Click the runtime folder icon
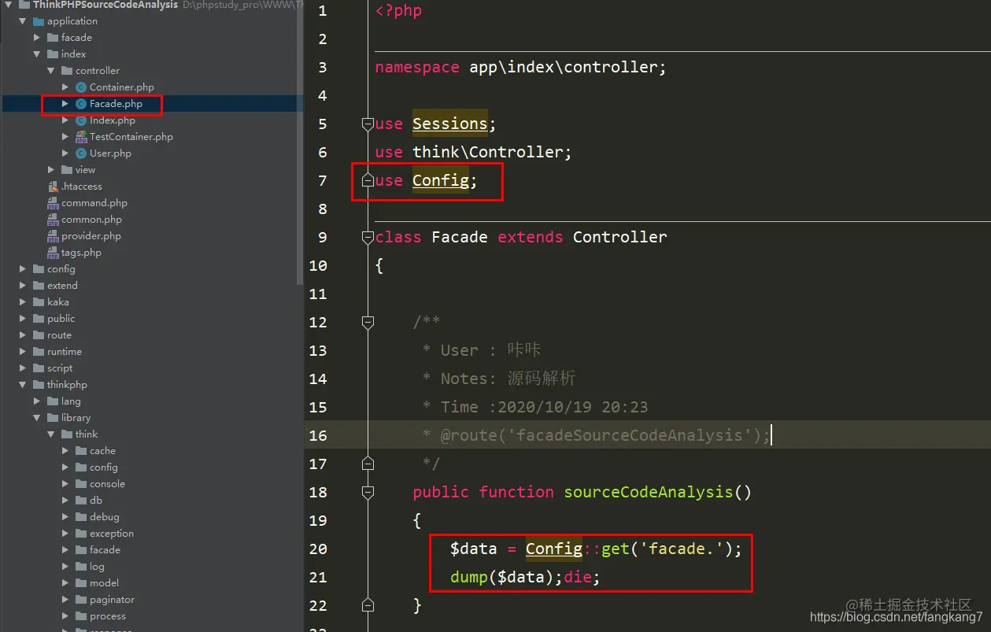 click(x=39, y=352)
